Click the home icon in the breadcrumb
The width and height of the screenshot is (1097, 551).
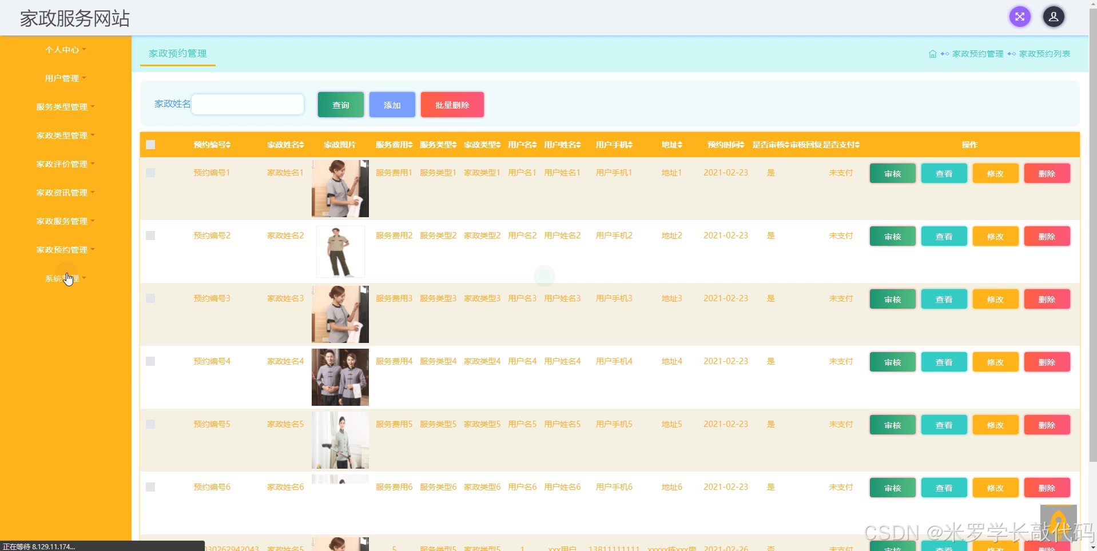point(932,54)
